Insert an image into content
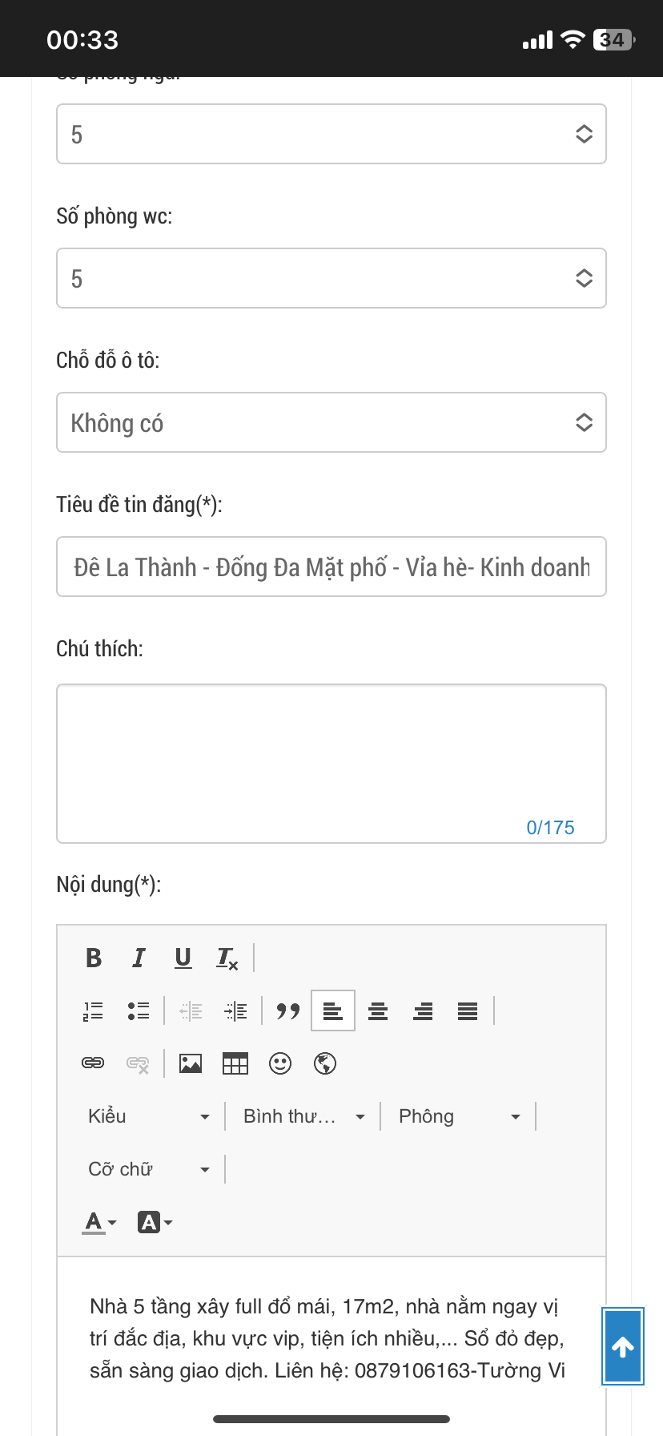This screenshot has height=1436, width=663. click(191, 1063)
